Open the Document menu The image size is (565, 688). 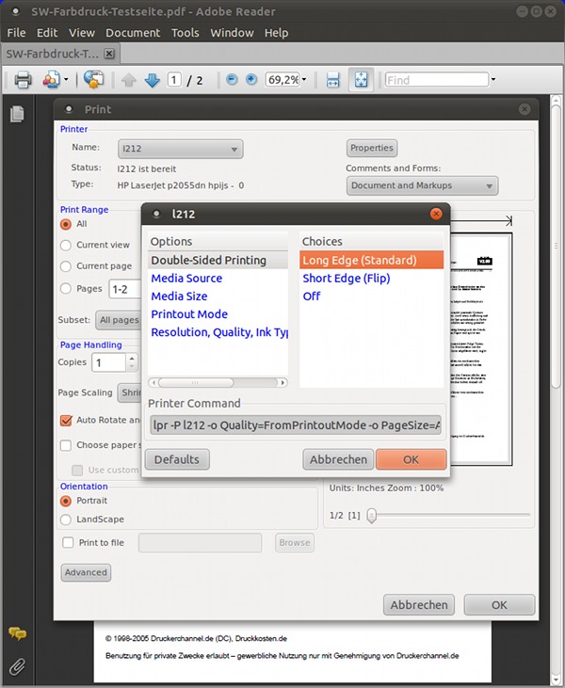[x=133, y=33]
